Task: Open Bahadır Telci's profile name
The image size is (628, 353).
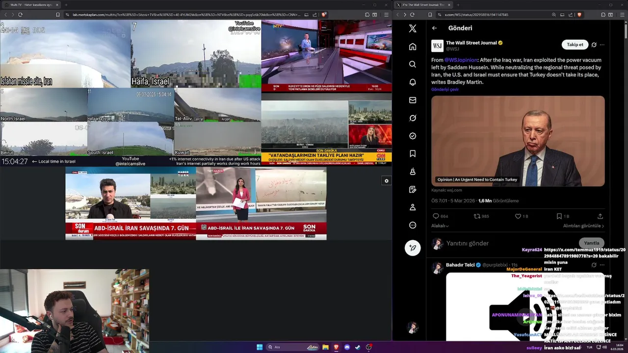Action: [x=460, y=265]
